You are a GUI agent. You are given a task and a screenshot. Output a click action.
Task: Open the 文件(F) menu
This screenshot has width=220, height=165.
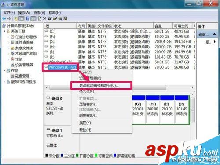(x=9, y=13)
